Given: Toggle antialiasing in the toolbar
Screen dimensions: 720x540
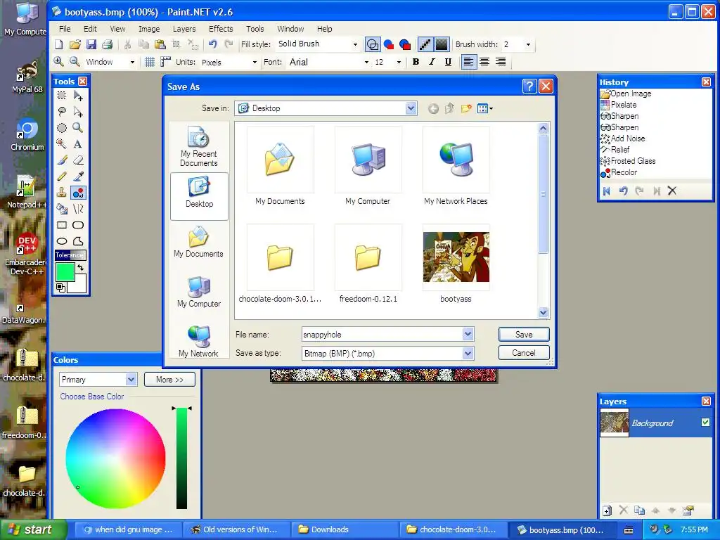Looking at the screenshot, I should (x=425, y=44).
